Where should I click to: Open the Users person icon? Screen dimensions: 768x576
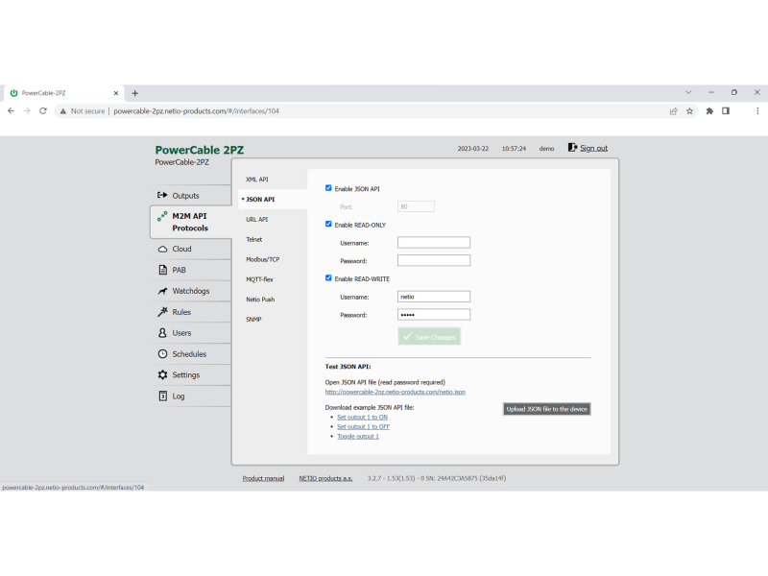(x=162, y=333)
